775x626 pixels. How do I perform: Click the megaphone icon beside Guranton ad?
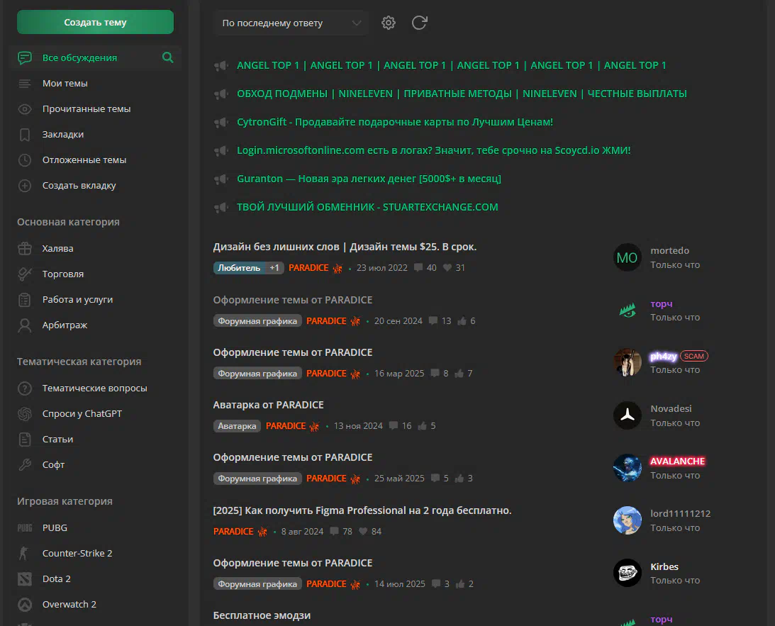tap(221, 179)
